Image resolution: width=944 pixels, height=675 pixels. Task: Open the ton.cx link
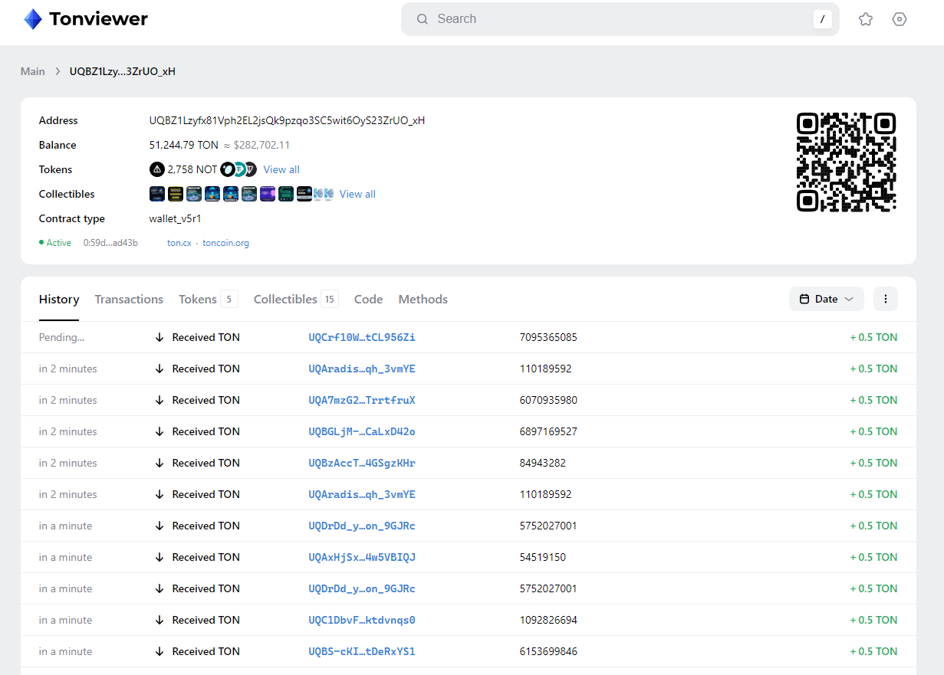[179, 243]
